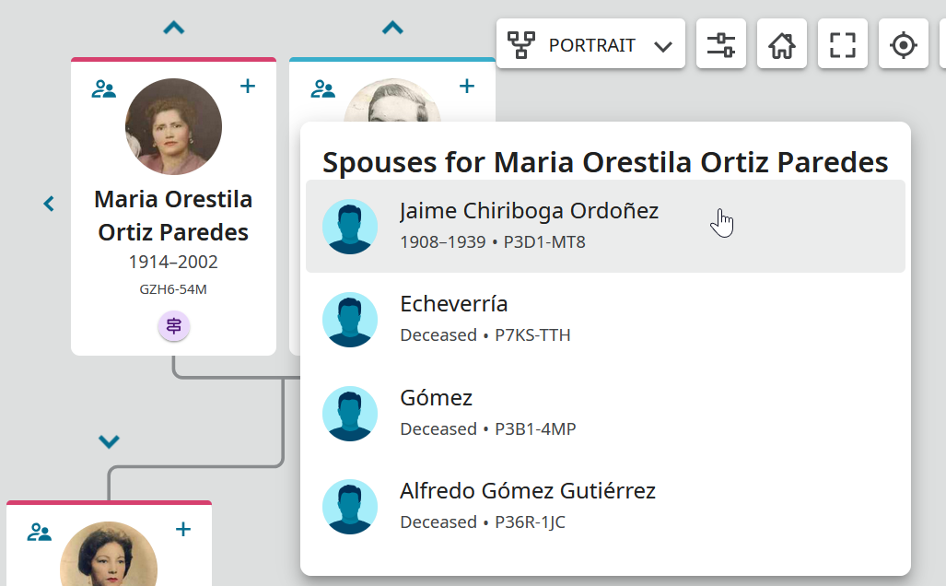
Task: Expand the chevron below Maria's card
Action: [109, 442]
